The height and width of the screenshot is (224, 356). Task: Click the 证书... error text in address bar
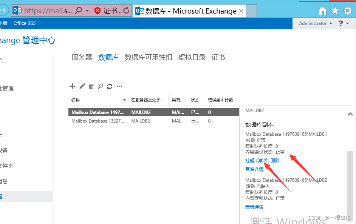click(x=112, y=11)
